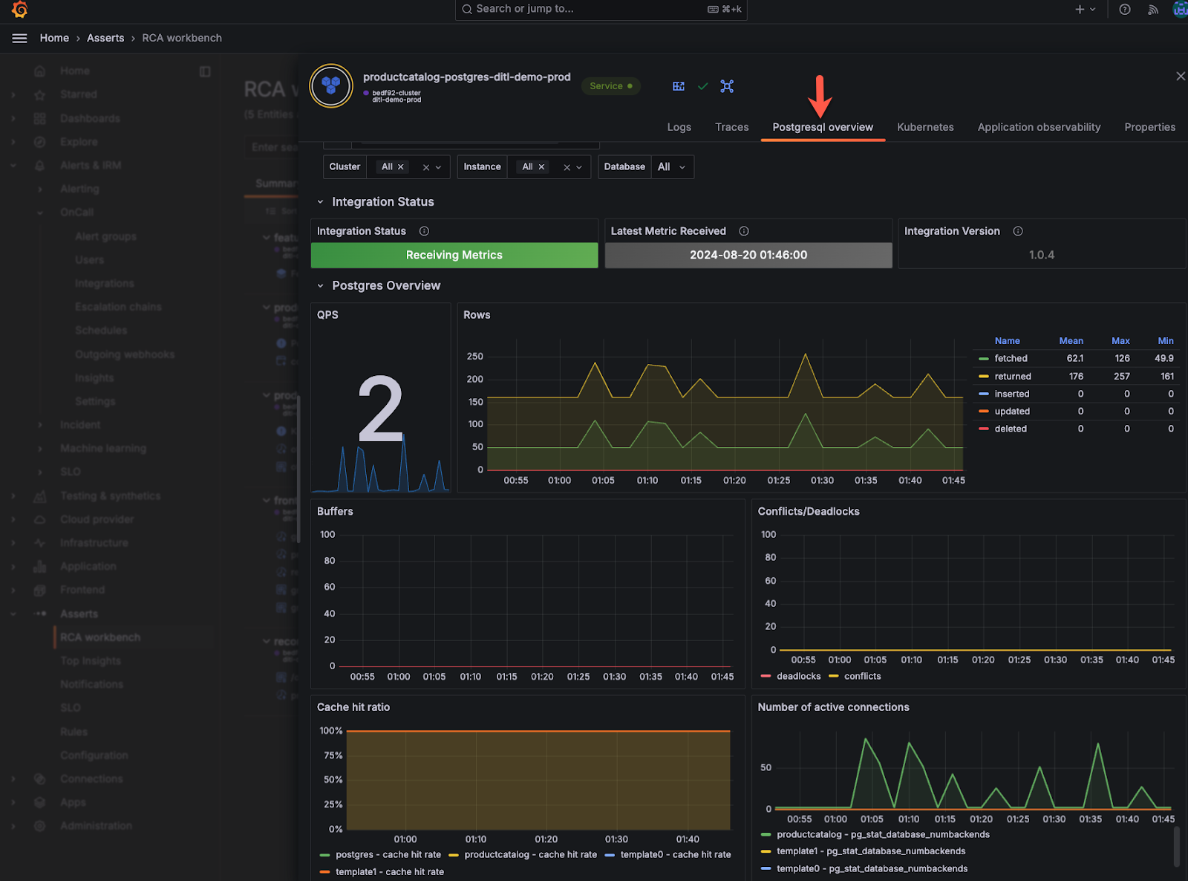Collapse the Integration Status section
The width and height of the screenshot is (1188, 881).
click(x=321, y=201)
